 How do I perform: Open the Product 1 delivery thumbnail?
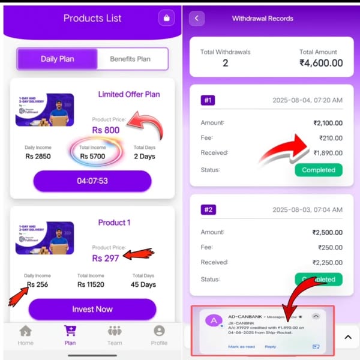[45, 238]
